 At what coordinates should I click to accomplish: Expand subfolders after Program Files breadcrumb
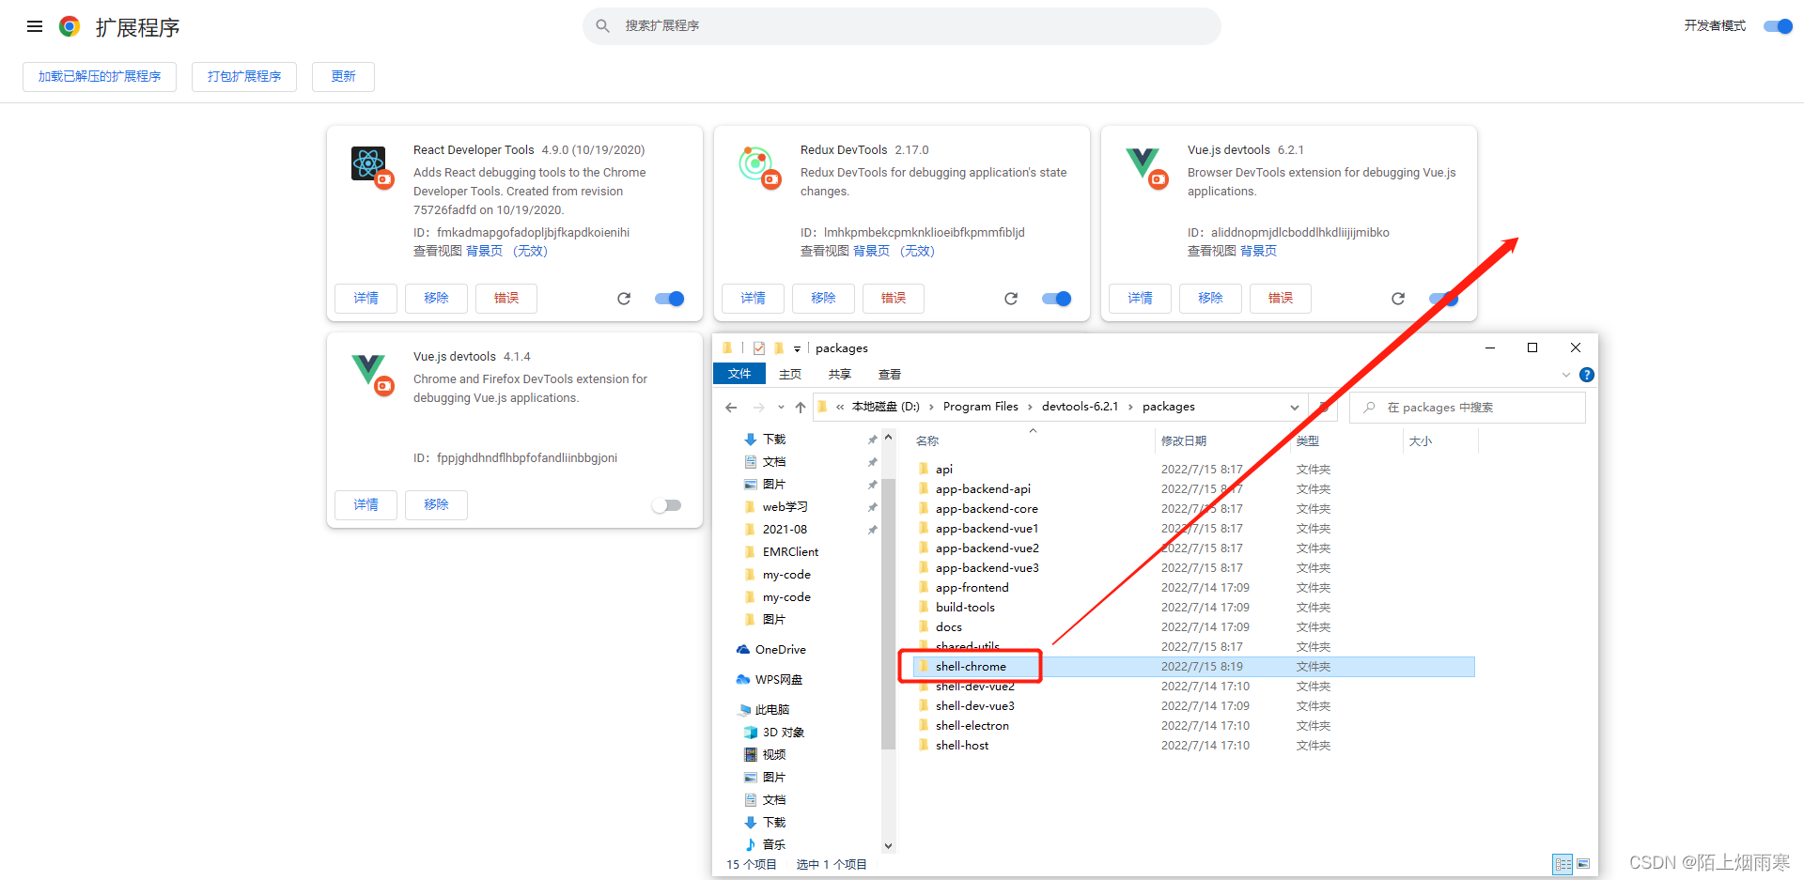[x=1030, y=408]
